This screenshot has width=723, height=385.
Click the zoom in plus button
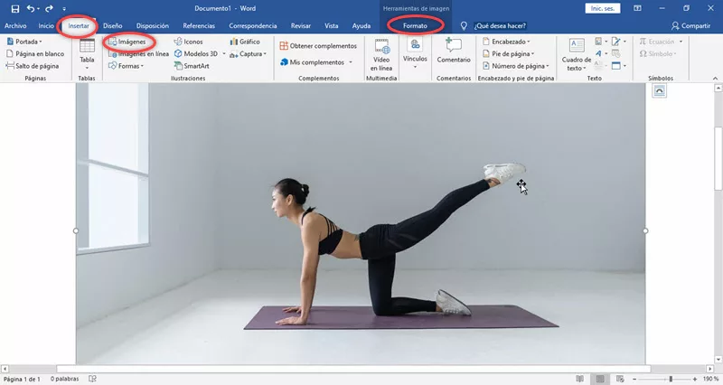(x=695, y=379)
